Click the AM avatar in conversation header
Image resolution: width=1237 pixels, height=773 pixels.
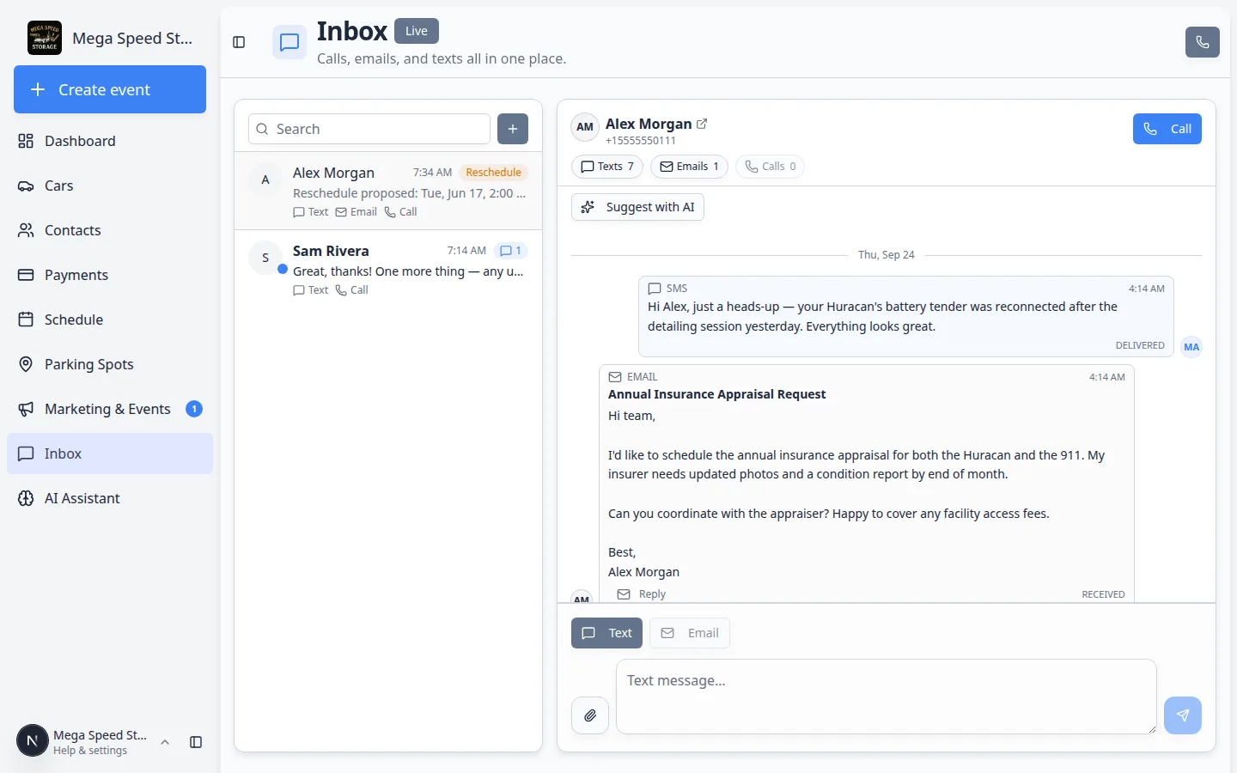click(x=585, y=127)
